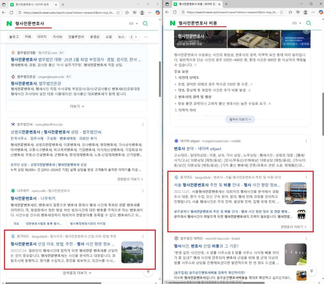Open 형사전문변호사 선임 이유, 방법, 추천 link
The width and height of the screenshot is (324, 284).
coord(62,244)
